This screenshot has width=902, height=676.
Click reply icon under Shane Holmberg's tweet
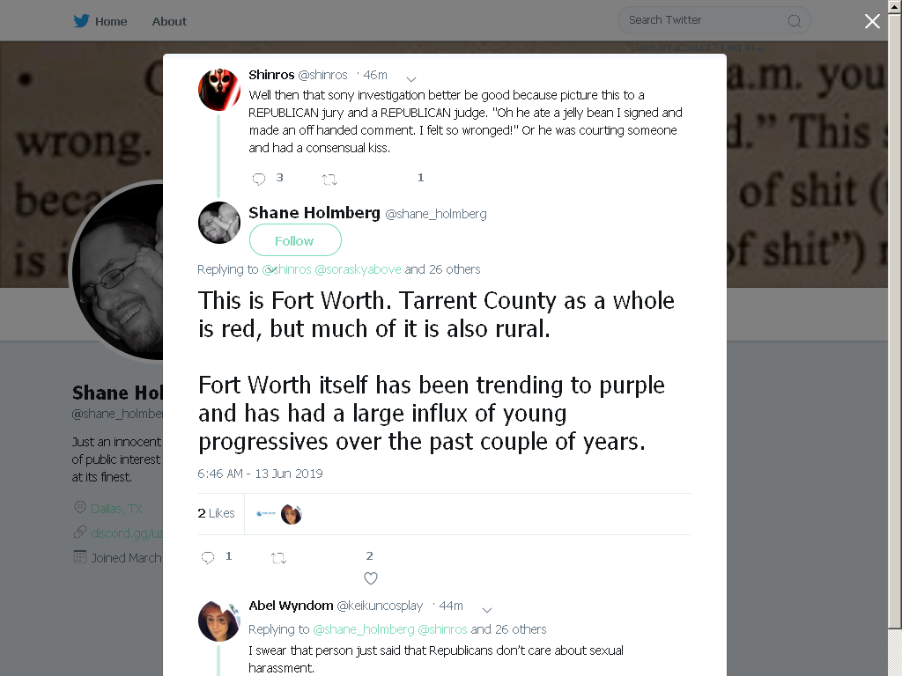pyautogui.click(x=208, y=557)
